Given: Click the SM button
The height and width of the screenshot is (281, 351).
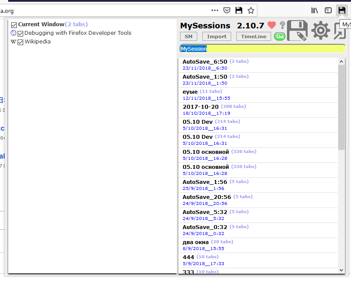Looking at the screenshot, I should [189, 37].
